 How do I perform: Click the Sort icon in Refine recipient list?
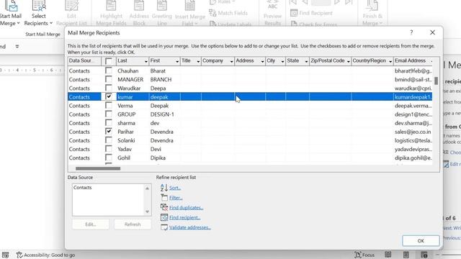tap(164, 188)
